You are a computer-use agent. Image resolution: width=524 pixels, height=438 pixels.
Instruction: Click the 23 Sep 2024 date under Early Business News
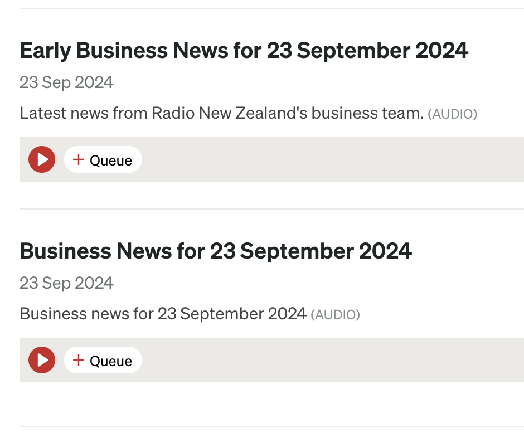66,82
